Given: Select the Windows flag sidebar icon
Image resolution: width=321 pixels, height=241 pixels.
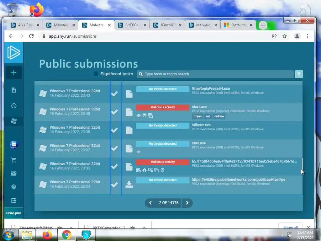Looking at the screenshot, I should (x=14, y=121).
